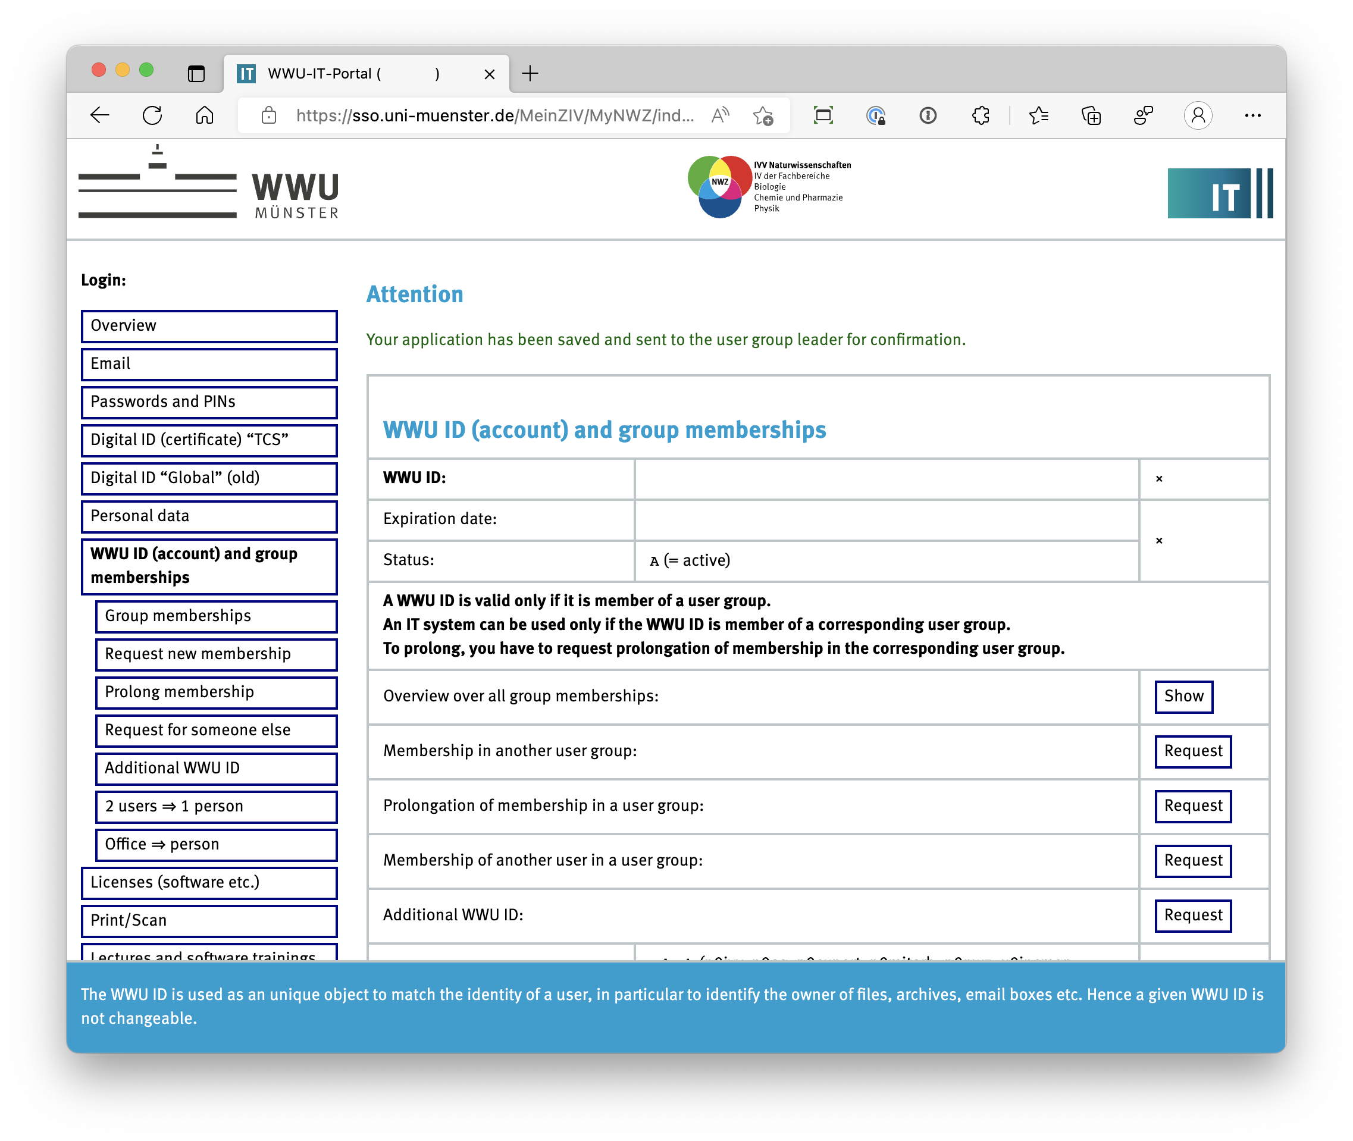1353x1141 pixels.
Task: Add this page to favorites
Action: coord(763,116)
